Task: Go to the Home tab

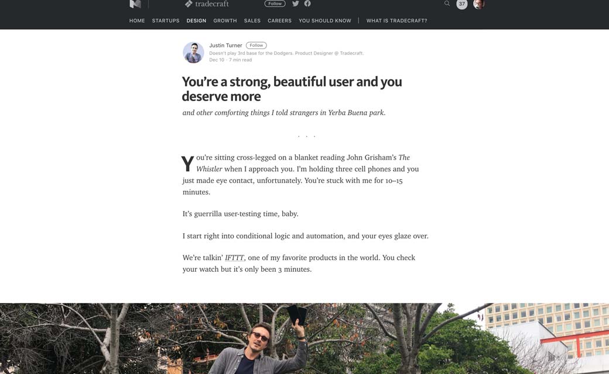Action: tap(137, 20)
